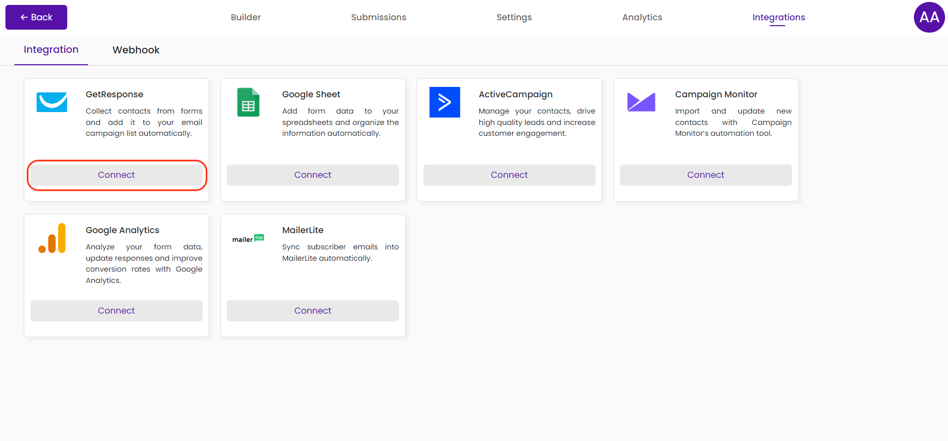Click the MailerLite card title

(303, 230)
